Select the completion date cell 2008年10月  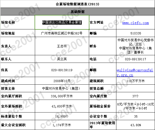tap(62, 81)
